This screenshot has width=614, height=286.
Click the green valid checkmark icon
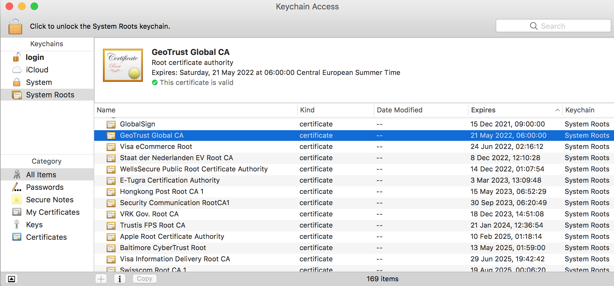(x=155, y=82)
